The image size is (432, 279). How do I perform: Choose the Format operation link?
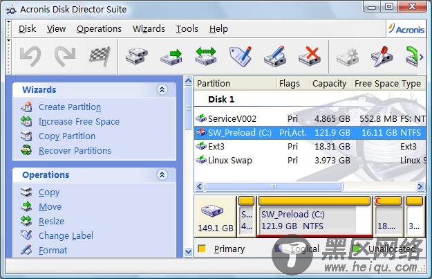click(53, 250)
